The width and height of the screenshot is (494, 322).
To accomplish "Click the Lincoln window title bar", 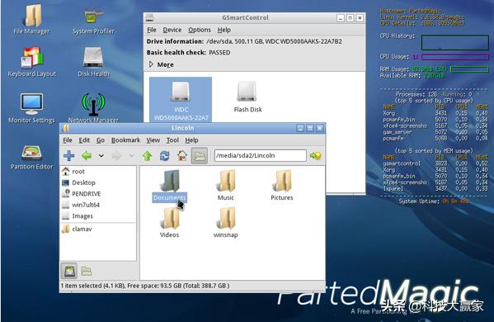I will [x=183, y=128].
